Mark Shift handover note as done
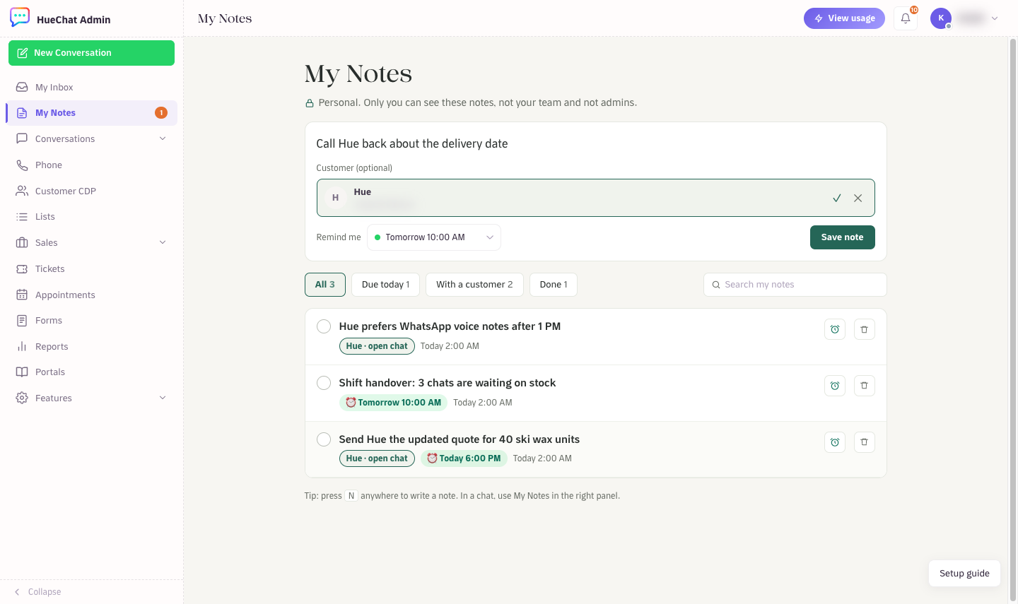 324,383
